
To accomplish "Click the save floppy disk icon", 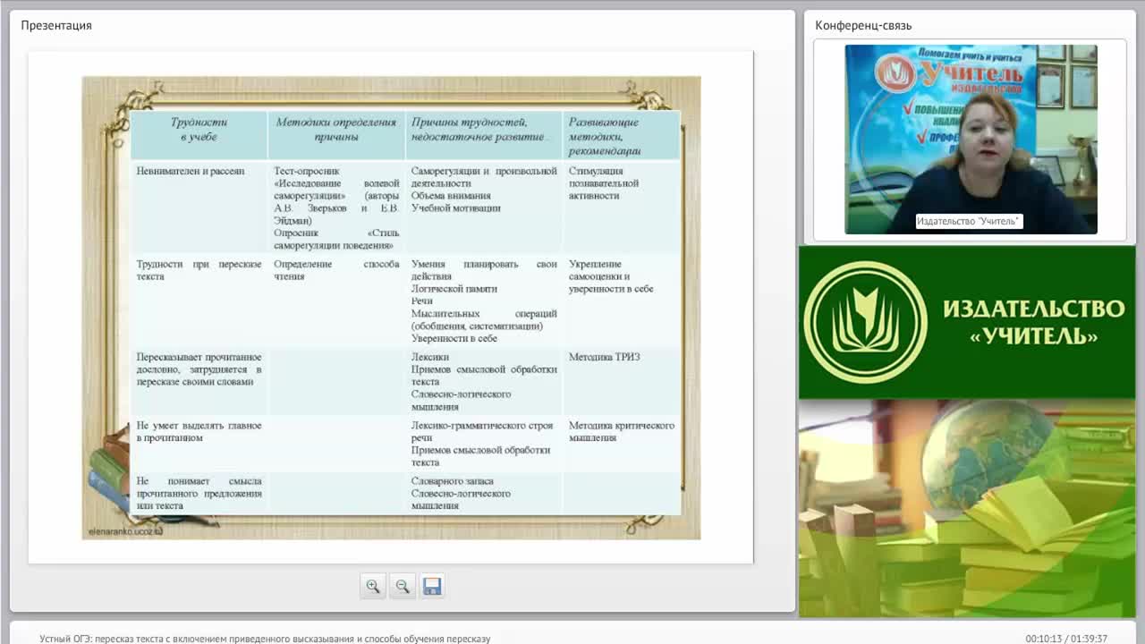I will pyautogui.click(x=432, y=587).
